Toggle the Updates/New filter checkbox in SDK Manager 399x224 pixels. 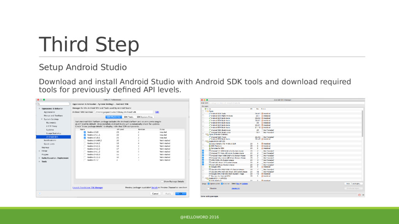tap(208, 184)
